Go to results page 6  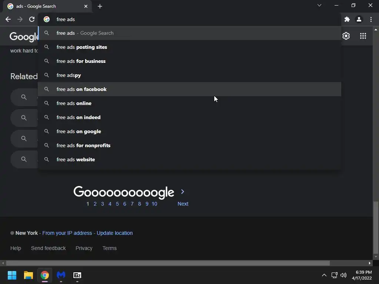[x=125, y=204]
